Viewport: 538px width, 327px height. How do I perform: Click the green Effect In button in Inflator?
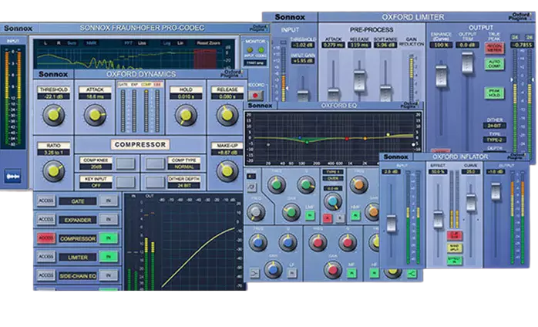tap(455, 260)
